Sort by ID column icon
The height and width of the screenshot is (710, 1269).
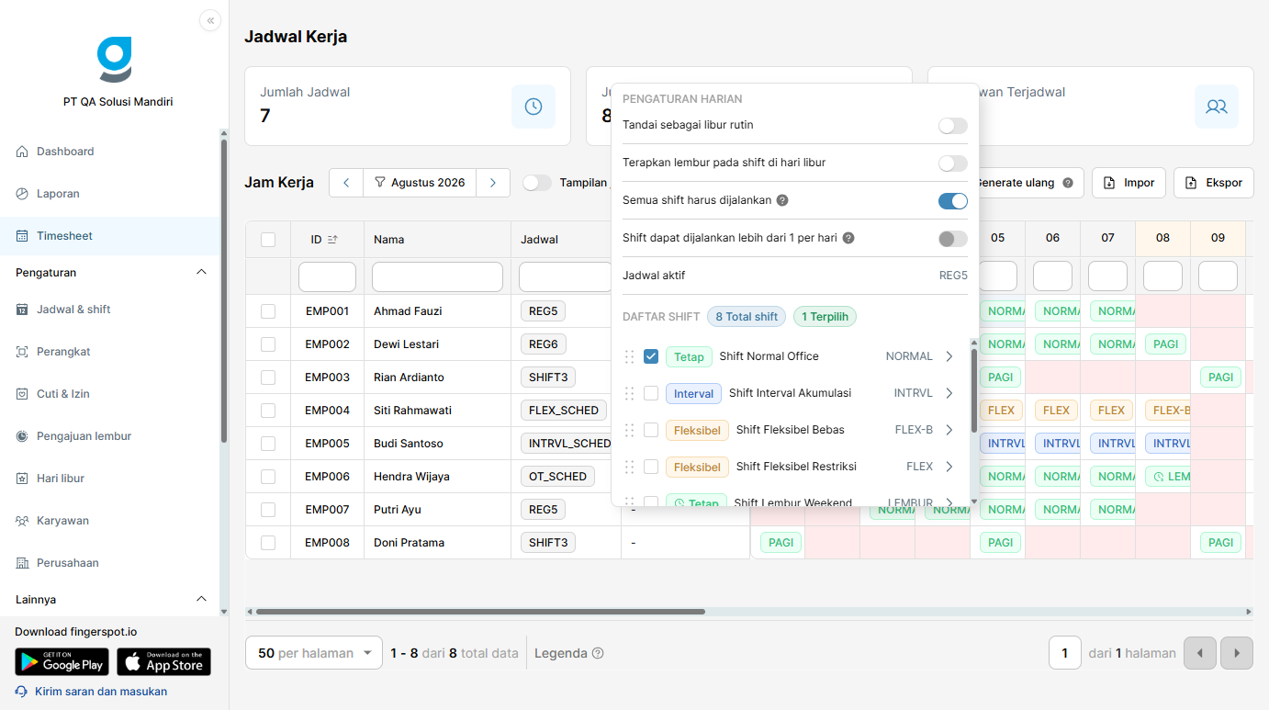332,240
